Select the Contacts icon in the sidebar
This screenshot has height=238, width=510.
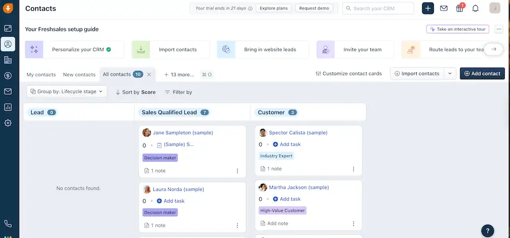8,44
